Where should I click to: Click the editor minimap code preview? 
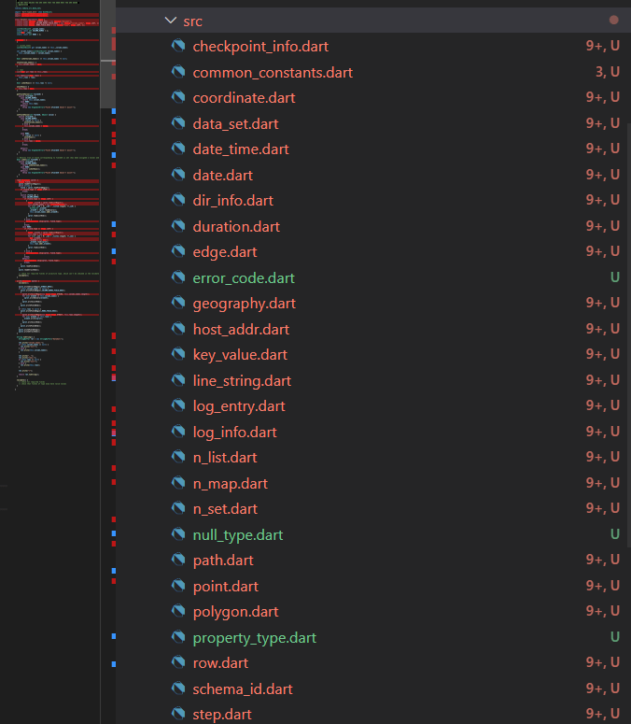pyautogui.click(x=56, y=194)
